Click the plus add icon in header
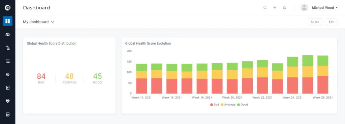The image size is (345, 124). 275,8
